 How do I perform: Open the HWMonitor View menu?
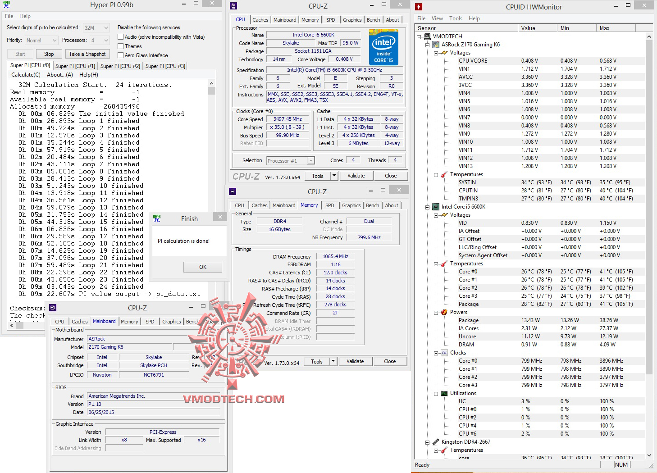(x=437, y=18)
